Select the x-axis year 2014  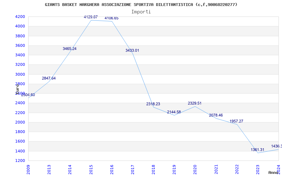[70, 170]
